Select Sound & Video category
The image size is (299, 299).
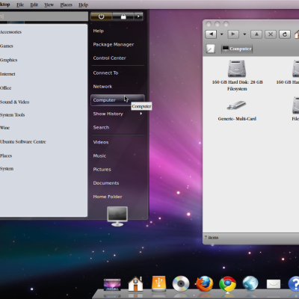pyautogui.click(x=14, y=102)
